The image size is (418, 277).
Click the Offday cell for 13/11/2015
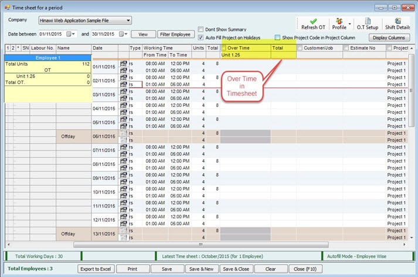[x=74, y=234]
